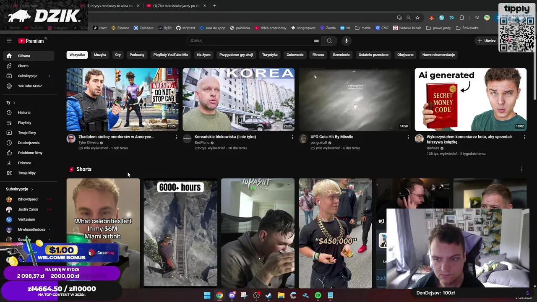This screenshot has width=537, height=302.
Task: Go to Główna in the sidebar
Action: [x=29, y=56]
